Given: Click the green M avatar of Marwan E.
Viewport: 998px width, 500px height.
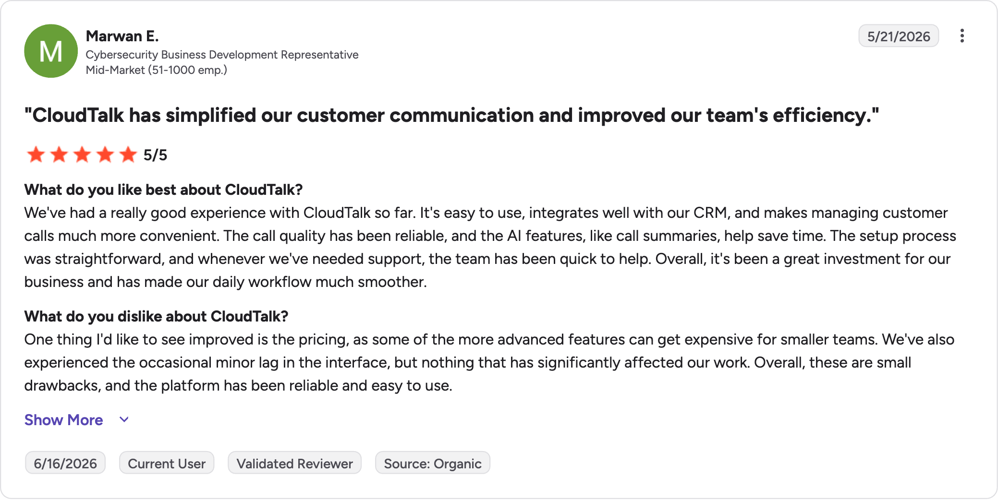Looking at the screenshot, I should pos(51,51).
